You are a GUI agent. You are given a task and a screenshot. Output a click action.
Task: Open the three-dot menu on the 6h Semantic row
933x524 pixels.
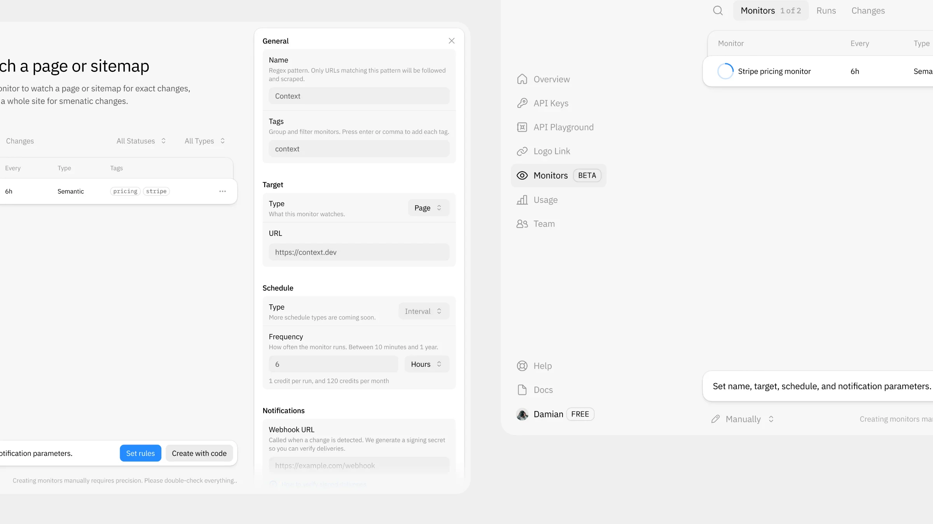(x=222, y=191)
